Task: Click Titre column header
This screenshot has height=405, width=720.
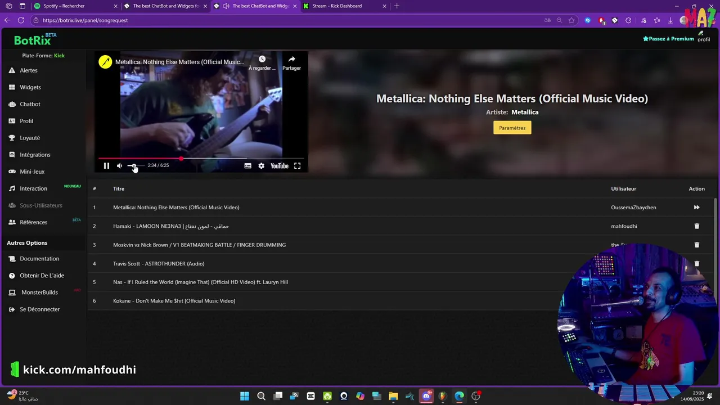Action: [x=119, y=189]
